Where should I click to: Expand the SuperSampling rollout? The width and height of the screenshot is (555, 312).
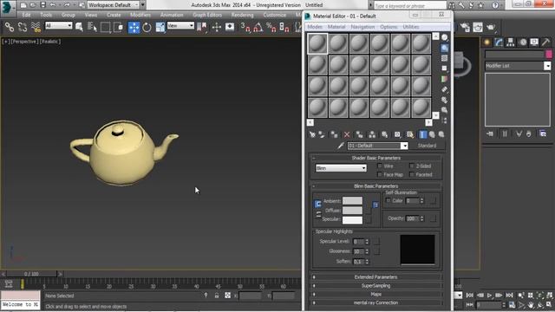pyautogui.click(x=375, y=285)
